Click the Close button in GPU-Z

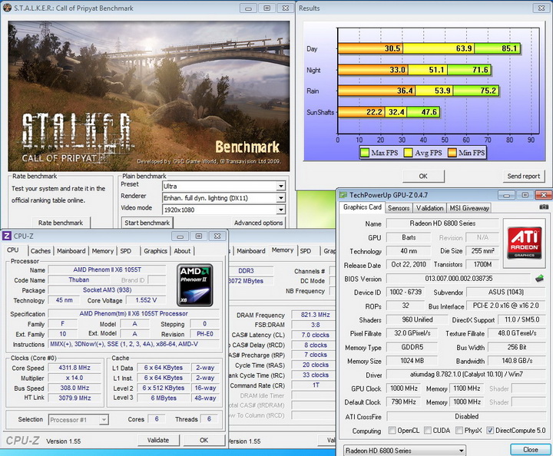pos(531,450)
